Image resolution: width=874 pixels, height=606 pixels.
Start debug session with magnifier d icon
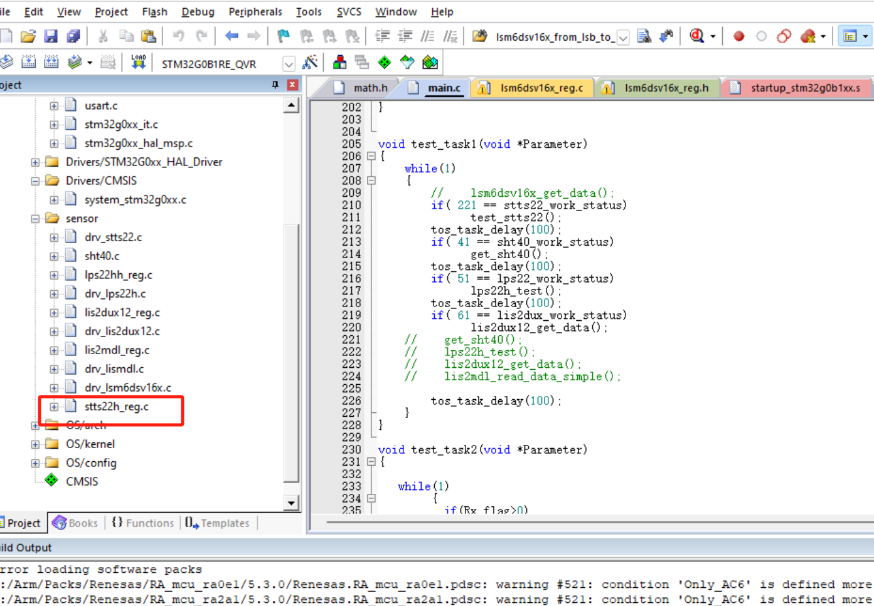pyautogui.click(x=696, y=36)
